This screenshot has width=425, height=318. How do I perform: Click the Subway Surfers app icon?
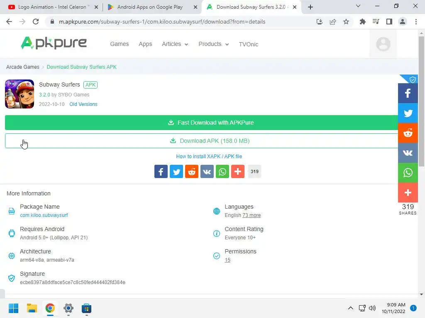point(20,94)
